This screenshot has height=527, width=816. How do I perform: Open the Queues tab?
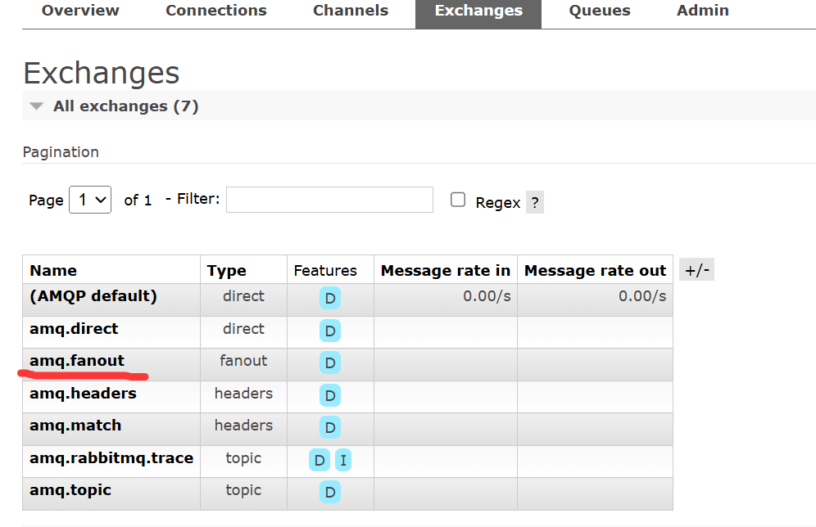pyautogui.click(x=600, y=11)
